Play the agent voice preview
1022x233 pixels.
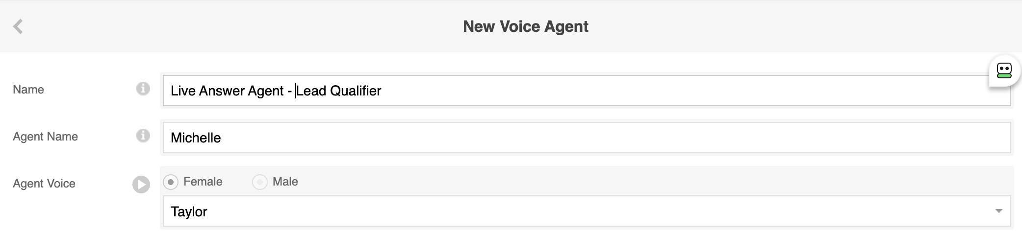141,185
